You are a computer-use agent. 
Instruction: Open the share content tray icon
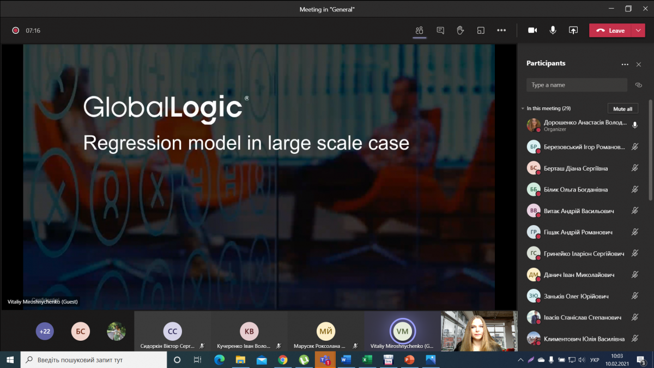coord(573,31)
